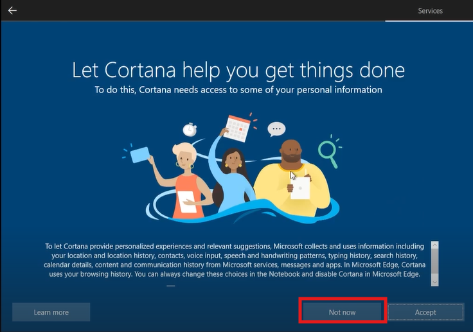Click the privacy text scrollbar up arrow
The width and height of the screenshot is (473, 332).
[434, 245]
